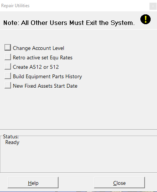This screenshot has width=157, height=192.
Task: Open the Help button
Action: (x=33, y=183)
